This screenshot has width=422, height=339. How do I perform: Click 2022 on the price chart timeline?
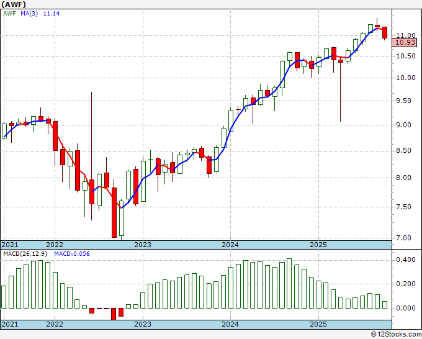click(55, 245)
